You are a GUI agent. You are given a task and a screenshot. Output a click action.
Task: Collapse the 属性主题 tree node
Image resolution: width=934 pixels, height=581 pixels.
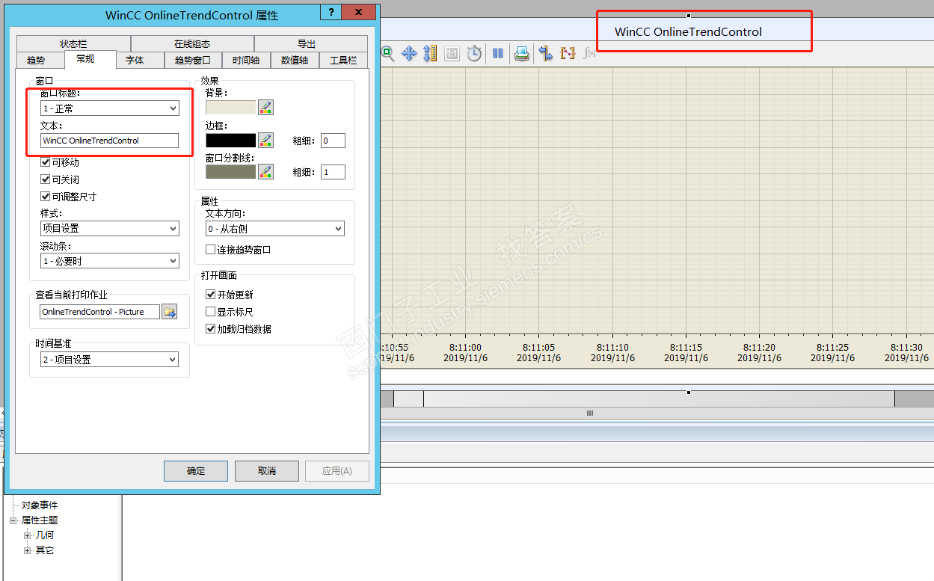coord(13,520)
